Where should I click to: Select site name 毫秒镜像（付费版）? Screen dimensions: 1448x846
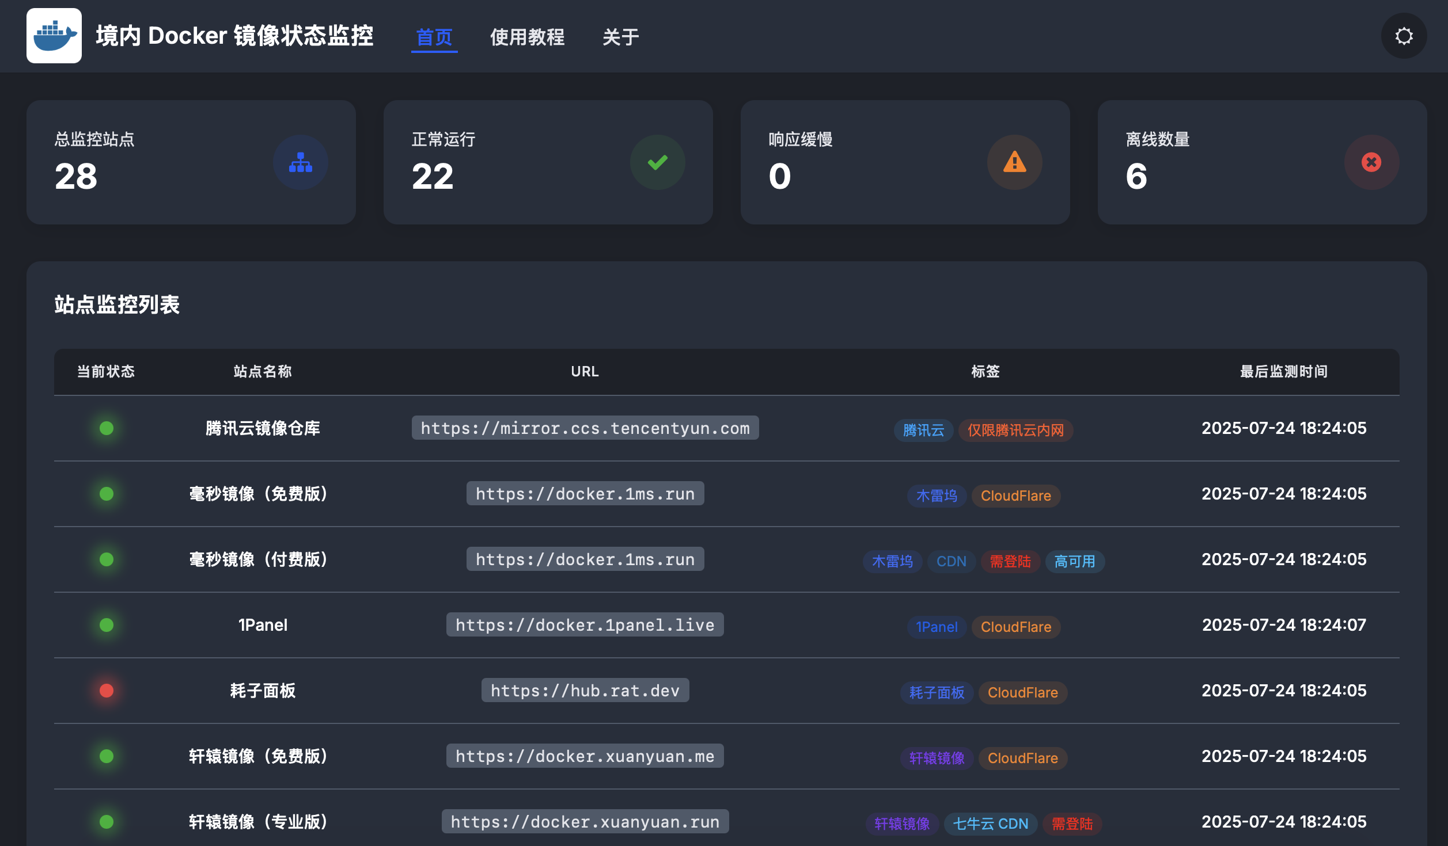[259, 559]
